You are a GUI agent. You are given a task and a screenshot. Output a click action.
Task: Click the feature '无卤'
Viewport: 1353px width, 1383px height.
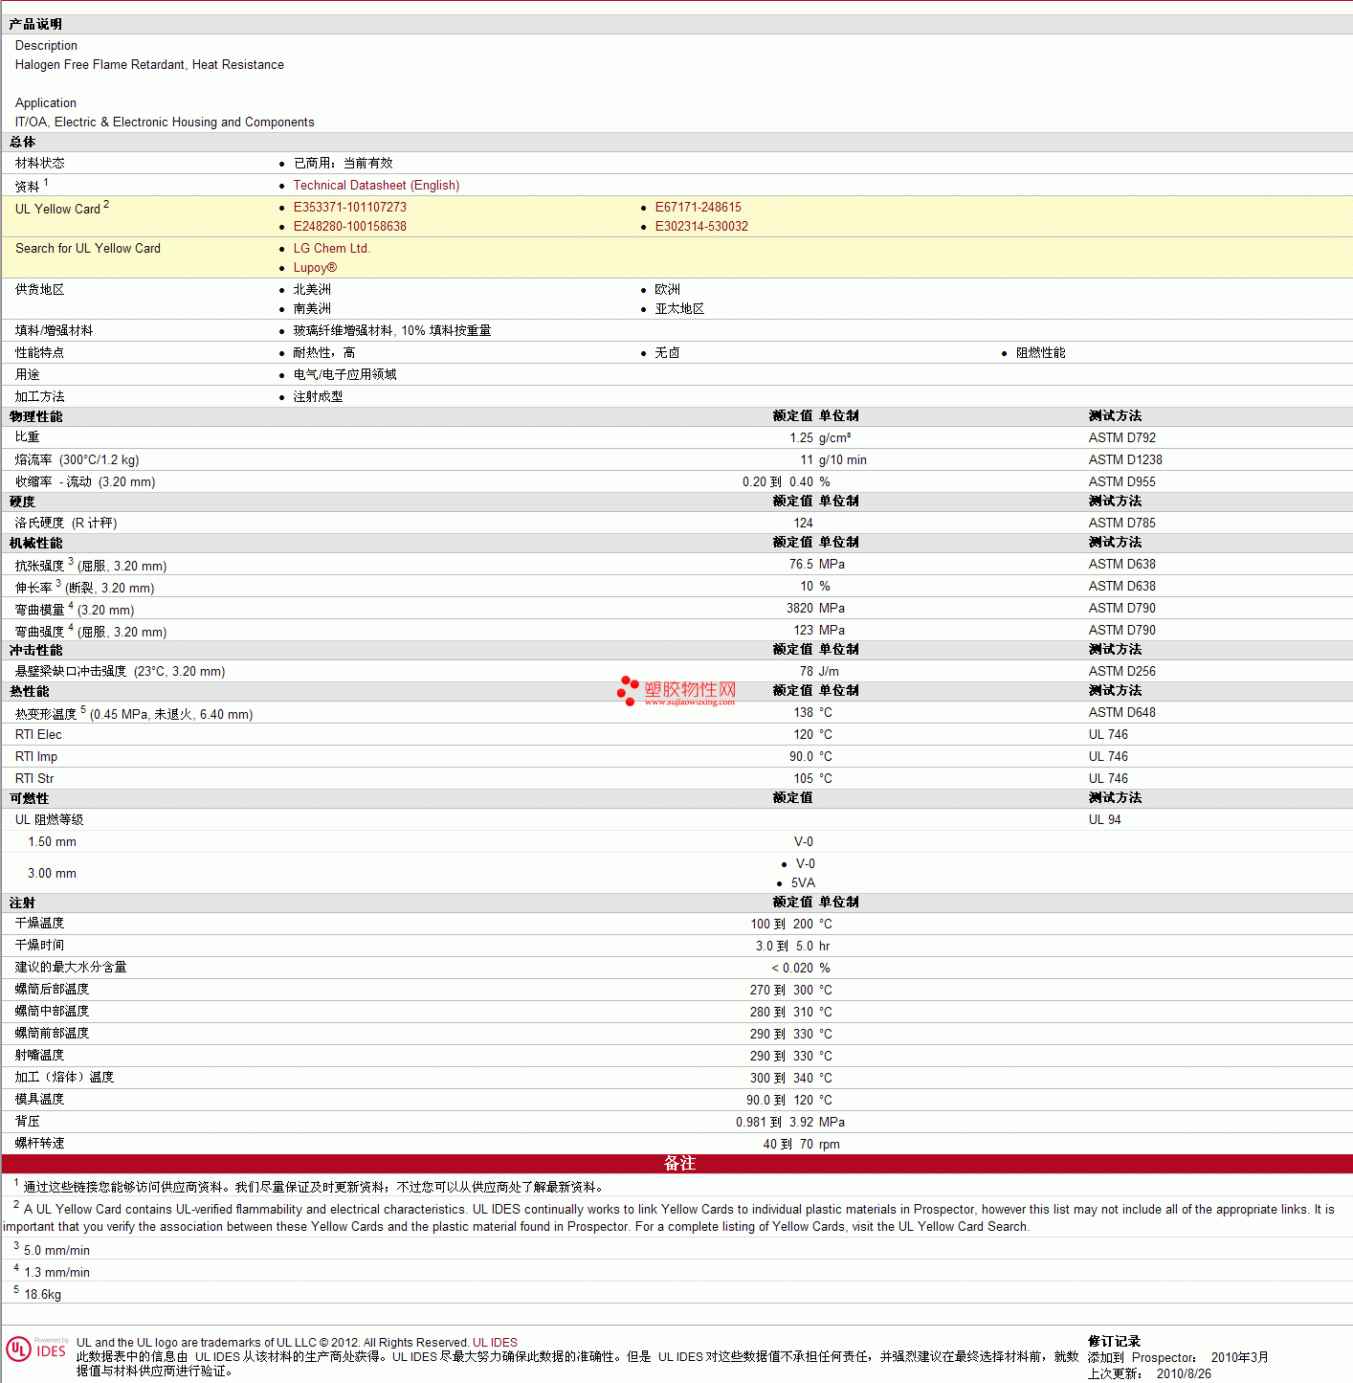pyautogui.click(x=667, y=353)
